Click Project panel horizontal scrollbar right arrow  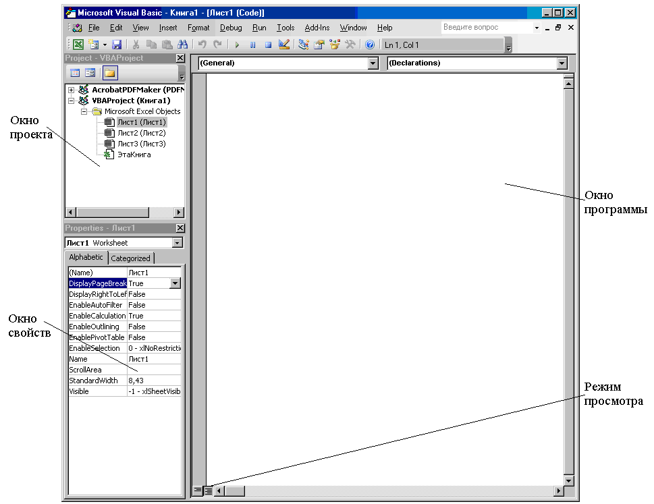click(179, 212)
